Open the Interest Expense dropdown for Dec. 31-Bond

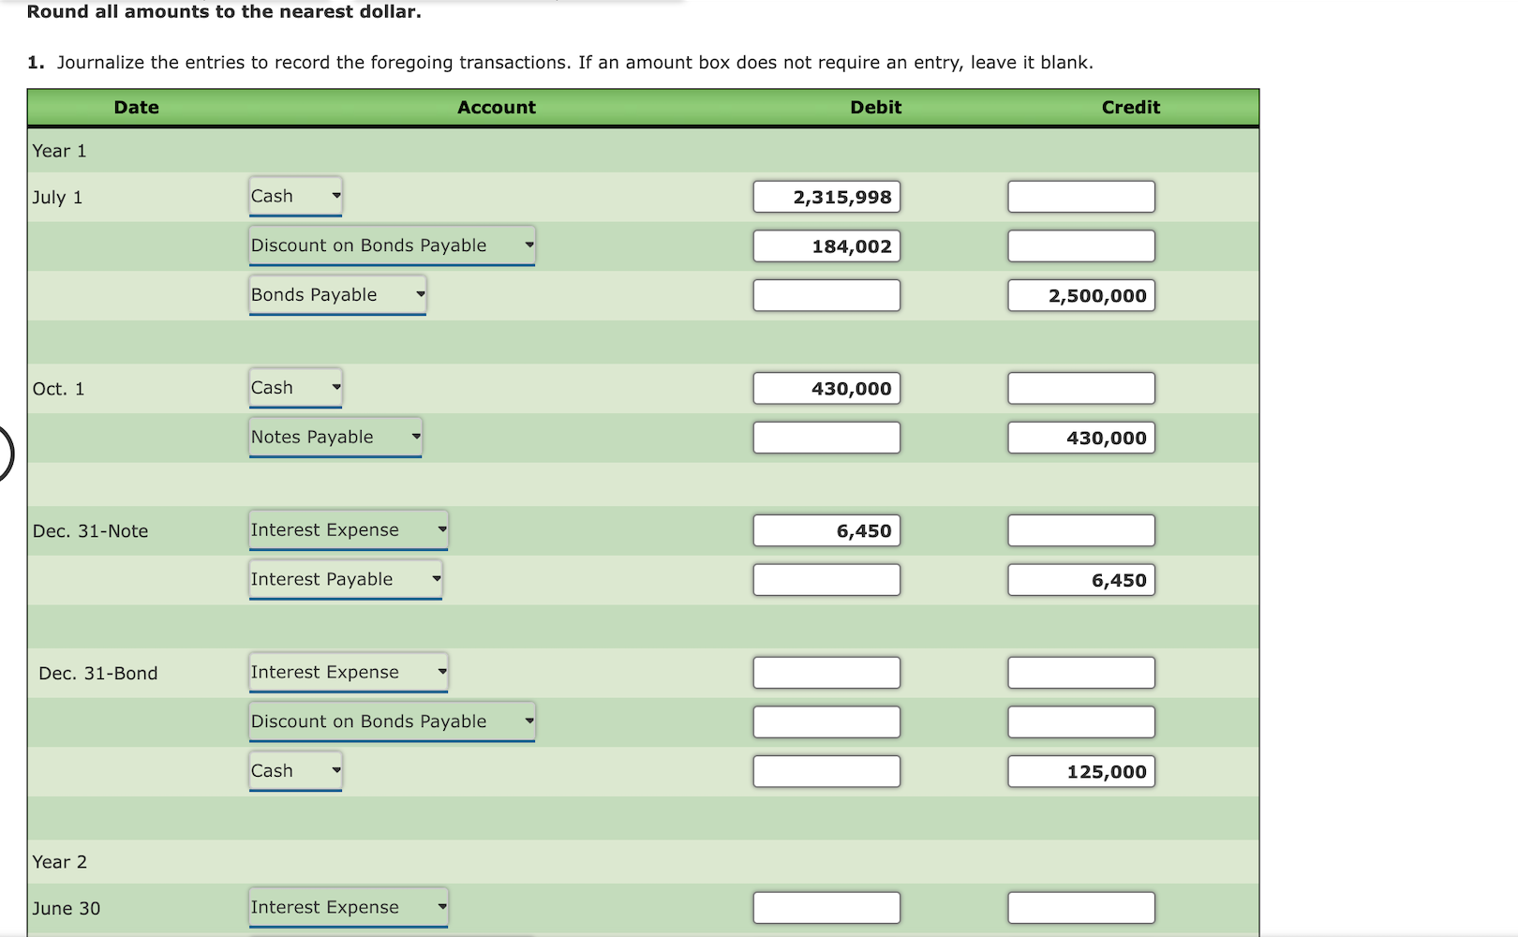pos(348,672)
